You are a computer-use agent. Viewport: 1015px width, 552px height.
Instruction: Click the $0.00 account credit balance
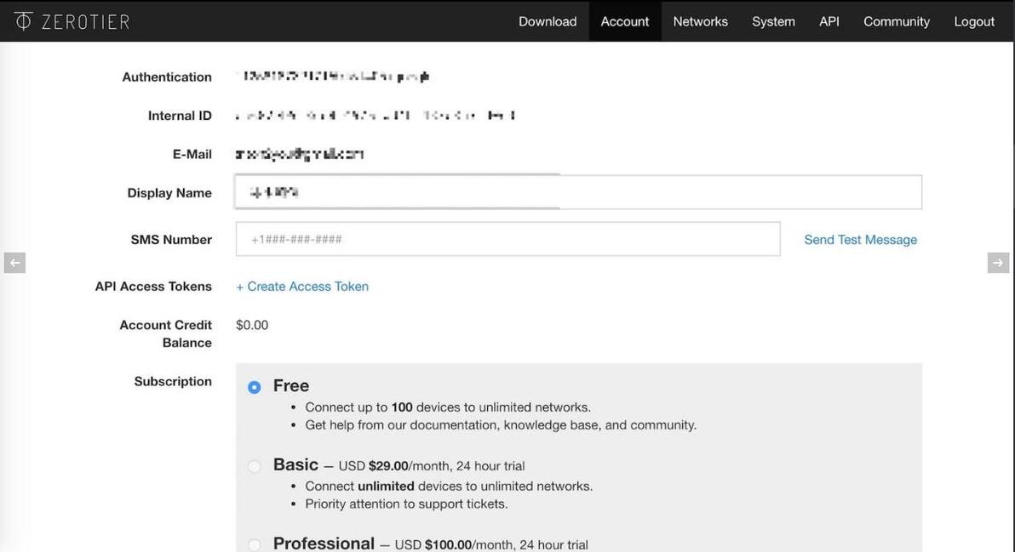[x=252, y=325]
